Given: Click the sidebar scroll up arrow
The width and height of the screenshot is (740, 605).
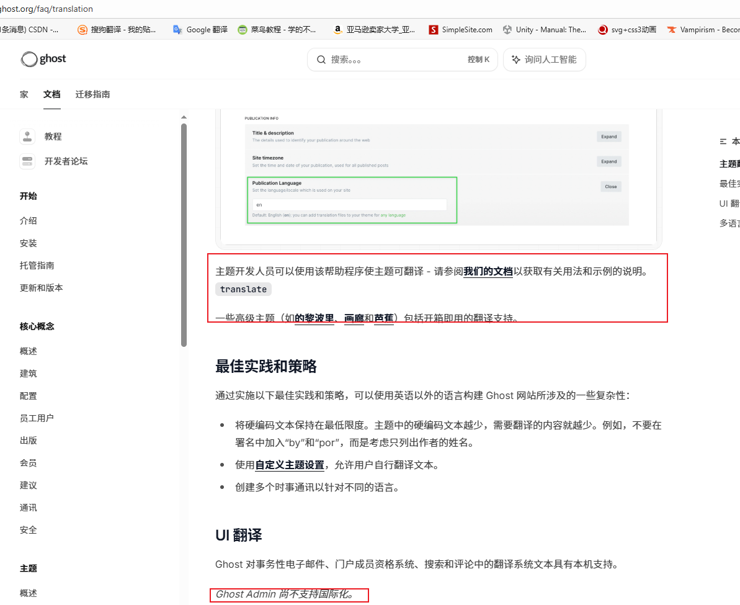Looking at the screenshot, I should point(184,117).
